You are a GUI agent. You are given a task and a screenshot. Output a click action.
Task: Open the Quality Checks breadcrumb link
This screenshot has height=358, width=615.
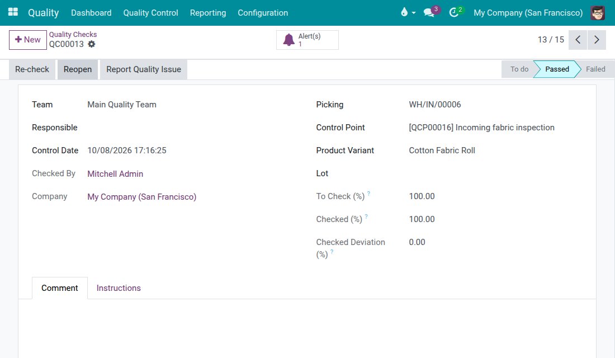[73, 35]
